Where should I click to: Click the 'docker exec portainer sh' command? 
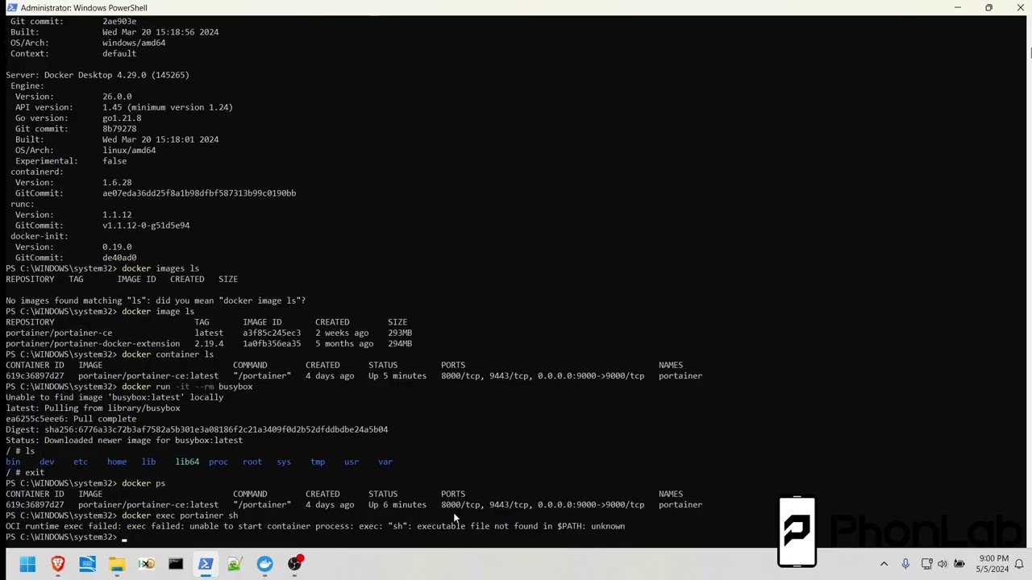point(180,516)
